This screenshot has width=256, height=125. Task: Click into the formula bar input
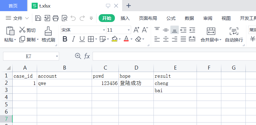174,56
